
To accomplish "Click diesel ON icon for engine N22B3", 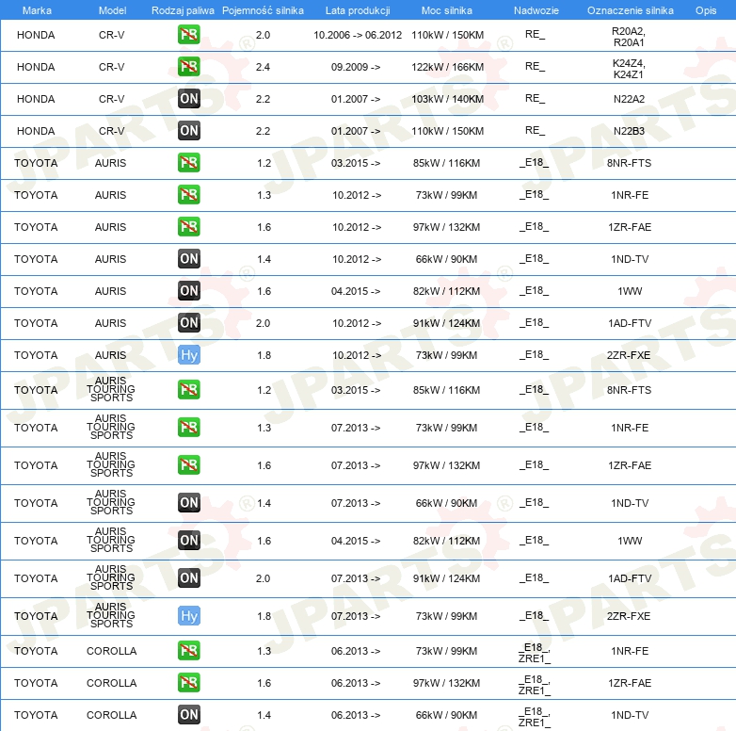I will (x=189, y=131).
